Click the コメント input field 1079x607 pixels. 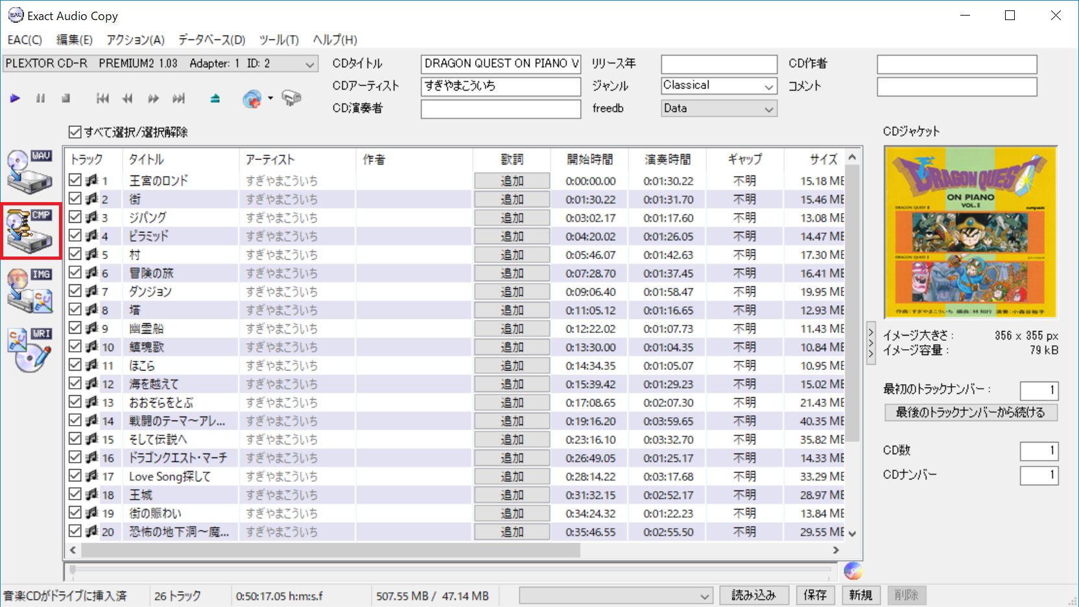click(957, 86)
